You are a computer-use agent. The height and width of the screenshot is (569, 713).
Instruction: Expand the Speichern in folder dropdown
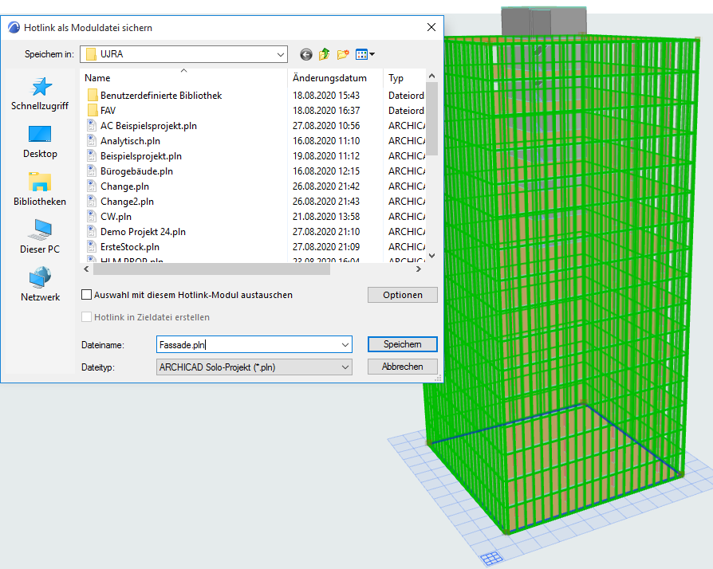click(280, 54)
